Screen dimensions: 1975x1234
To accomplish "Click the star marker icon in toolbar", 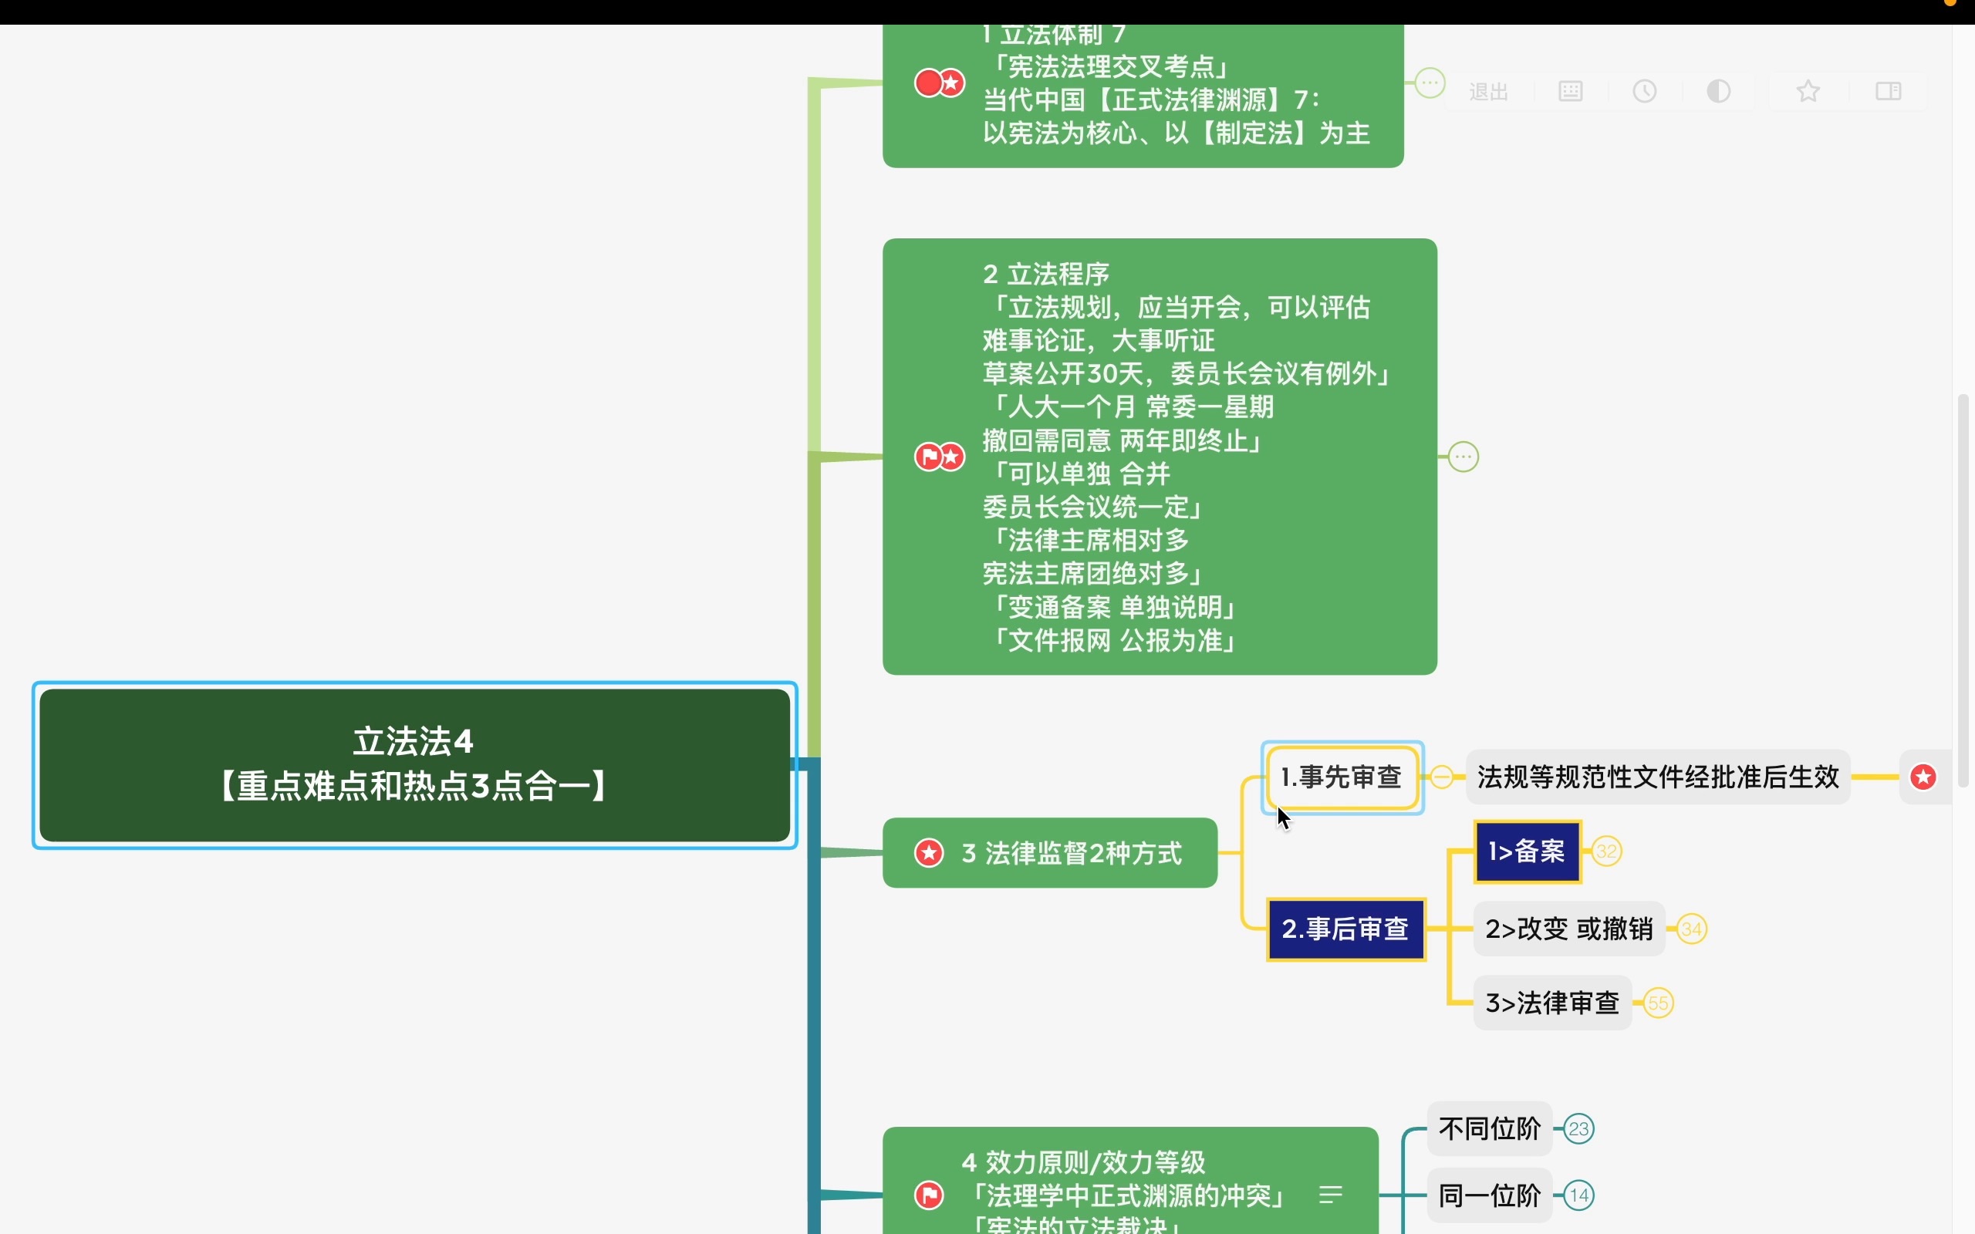I will 1808,92.
